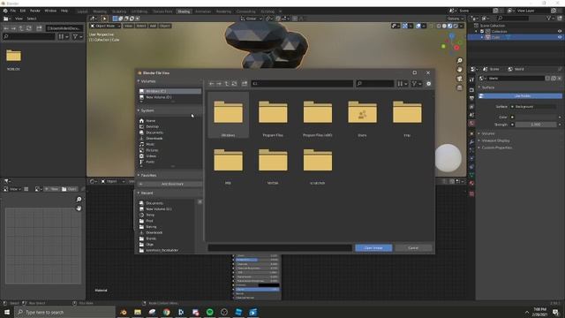This screenshot has width=565, height=318.
Task: Click the file path input field
Action: [x=302, y=84]
